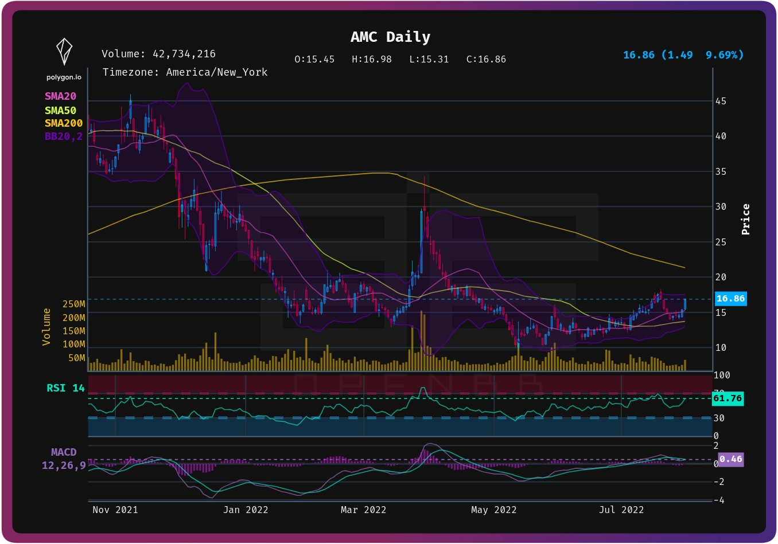Click the 50M volume axis tick
Viewport: 778px width, 544px height.
tap(77, 358)
